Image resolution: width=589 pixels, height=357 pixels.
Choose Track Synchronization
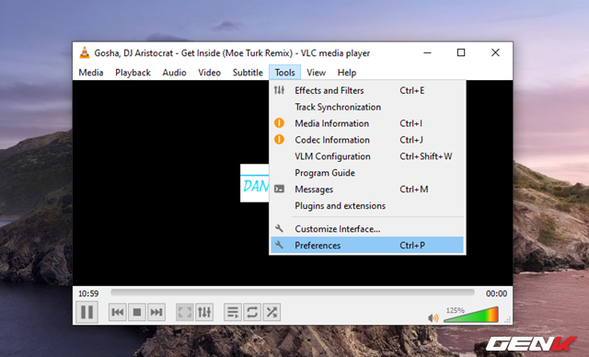point(367,107)
